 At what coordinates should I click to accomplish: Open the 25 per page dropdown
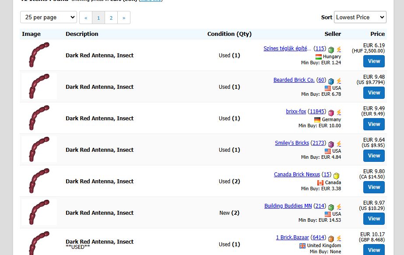click(x=49, y=17)
